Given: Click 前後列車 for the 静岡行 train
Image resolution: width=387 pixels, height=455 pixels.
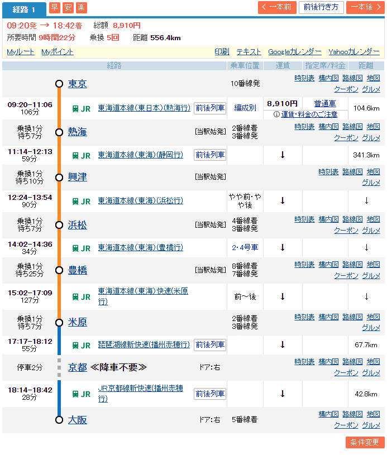Looking at the screenshot, I should tap(210, 155).
